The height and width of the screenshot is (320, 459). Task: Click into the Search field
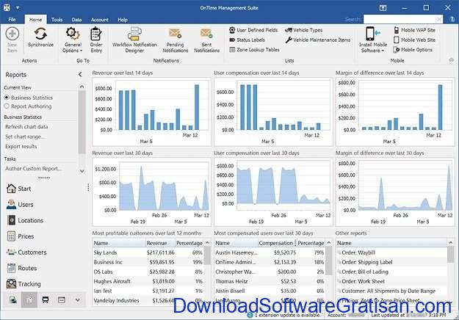(x=402, y=19)
